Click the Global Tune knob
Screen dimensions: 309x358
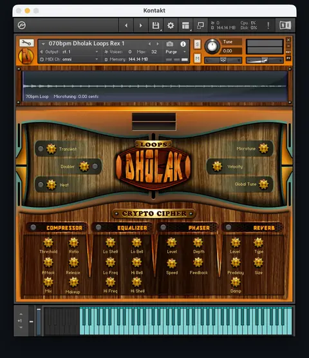click(264, 184)
